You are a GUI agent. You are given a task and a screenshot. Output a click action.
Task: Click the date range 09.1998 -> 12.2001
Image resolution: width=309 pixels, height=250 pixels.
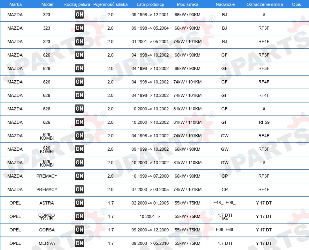point(150,15)
